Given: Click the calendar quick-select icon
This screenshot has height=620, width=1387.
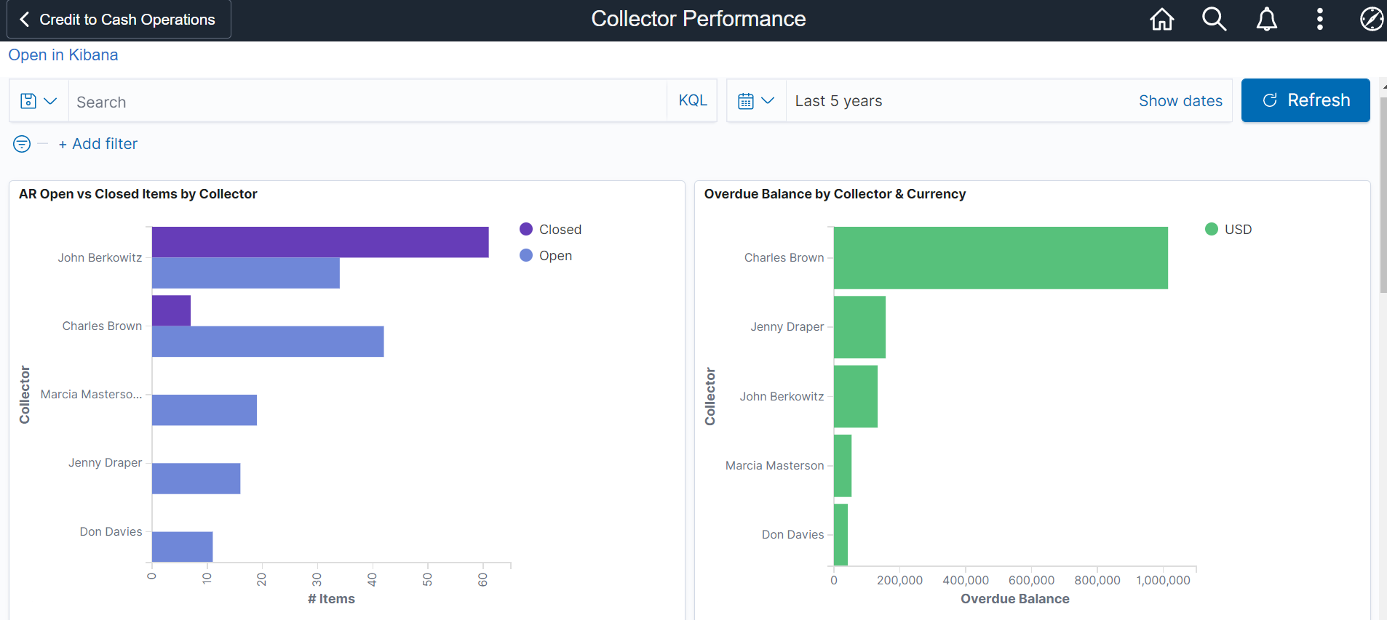Looking at the screenshot, I should 746,101.
